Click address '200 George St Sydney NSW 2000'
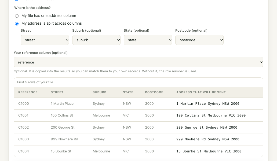 coord(207,127)
